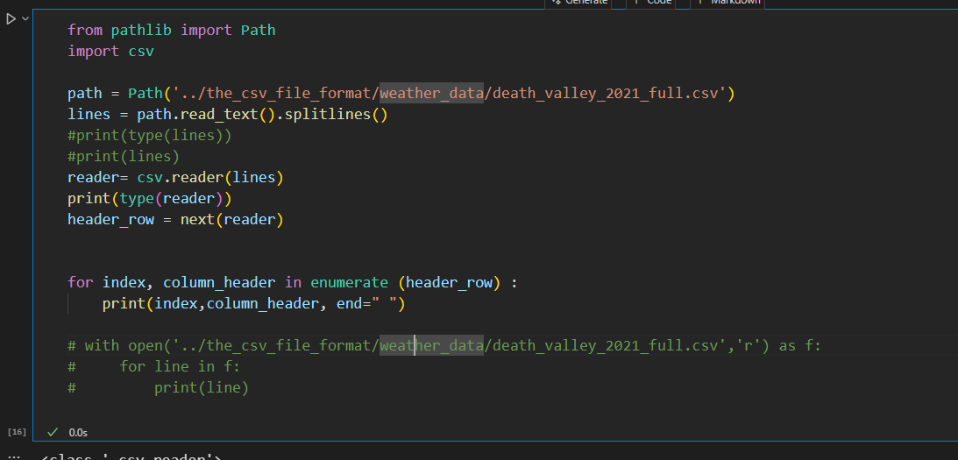
Task: Click the 'import csv' line
Action: [110, 52]
